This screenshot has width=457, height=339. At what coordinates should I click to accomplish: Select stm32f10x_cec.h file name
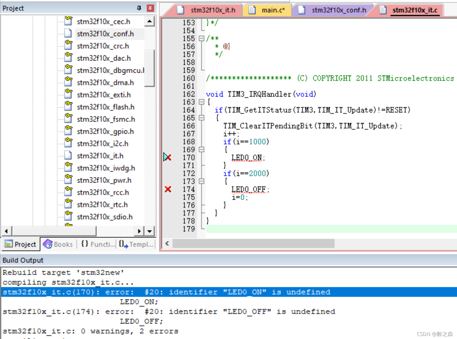104,22
